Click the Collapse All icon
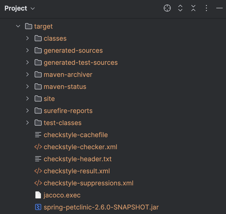Viewport: 226px width, 214px height. (193, 8)
